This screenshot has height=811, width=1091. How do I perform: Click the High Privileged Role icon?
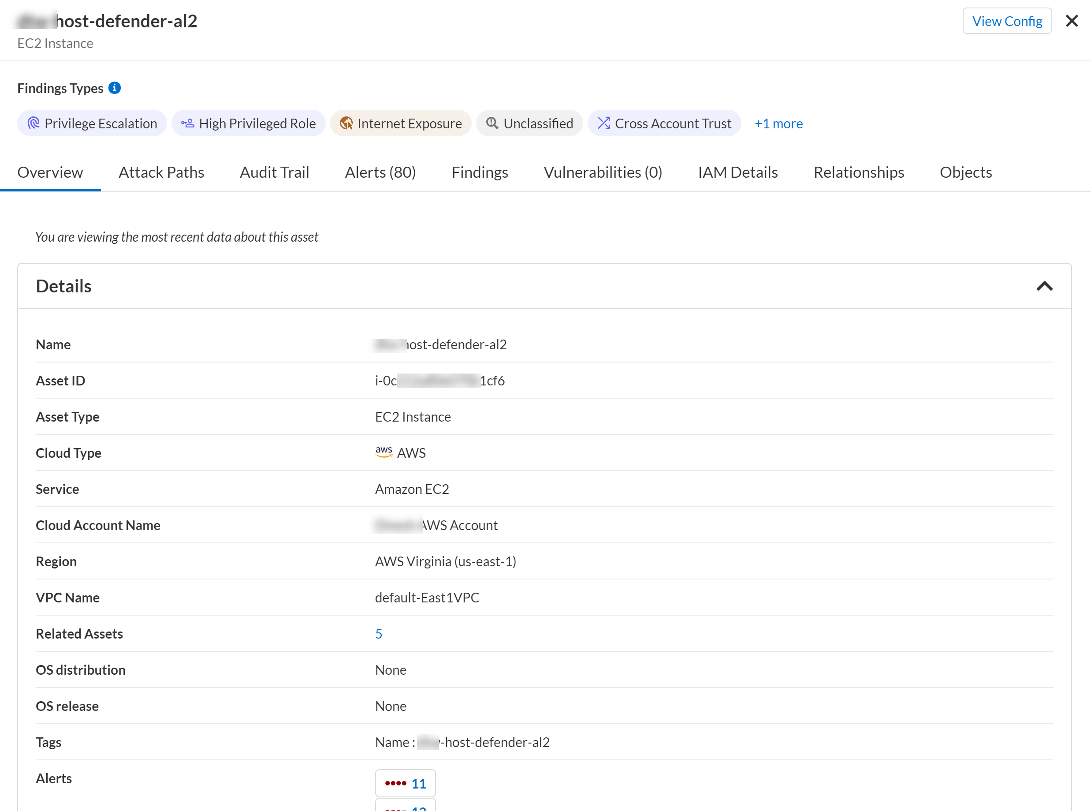187,123
